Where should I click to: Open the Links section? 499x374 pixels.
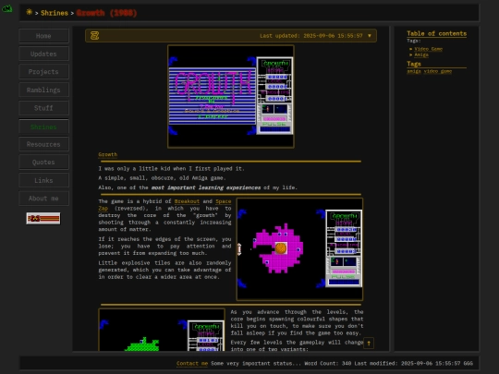(x=43, y=180)
